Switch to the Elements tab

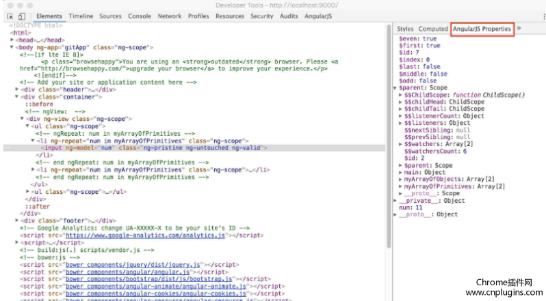[49, 16]
